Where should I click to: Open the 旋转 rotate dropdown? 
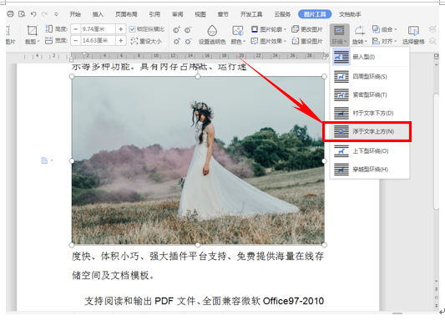(x=360, y=35)
